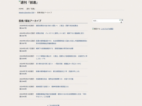
Task: Click the date text 2024年5月13日発行
Action: click(27, 87)
